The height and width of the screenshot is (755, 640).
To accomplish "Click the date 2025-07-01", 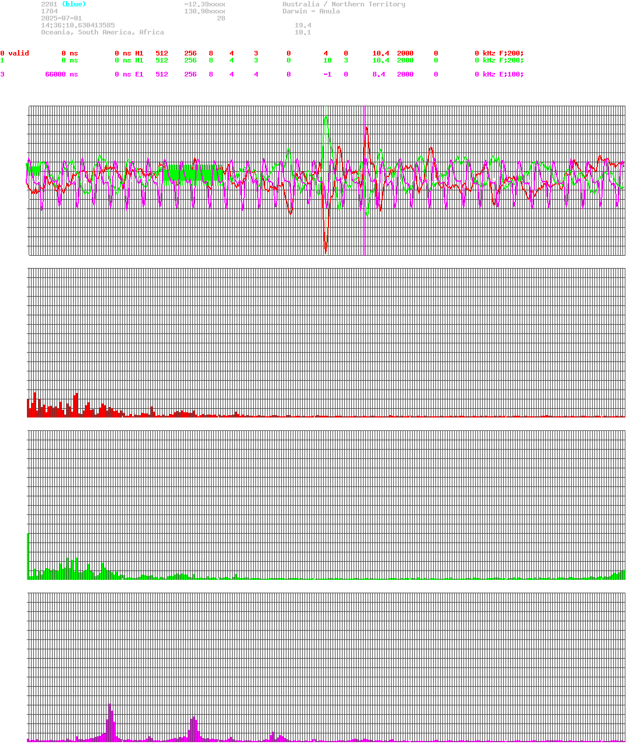I will (61, 18).
